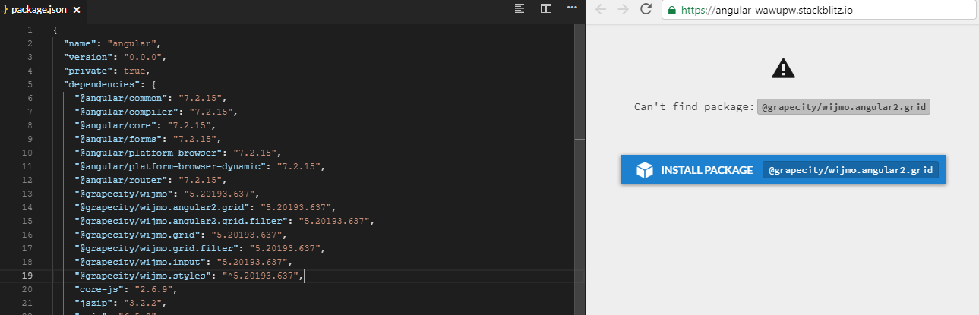Click the "name": "angular" line
The height and width of the screenshot is (315, 979).
pos(112,43)
